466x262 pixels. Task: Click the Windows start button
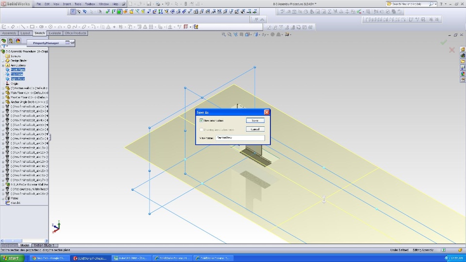click(x=11, y=258)
